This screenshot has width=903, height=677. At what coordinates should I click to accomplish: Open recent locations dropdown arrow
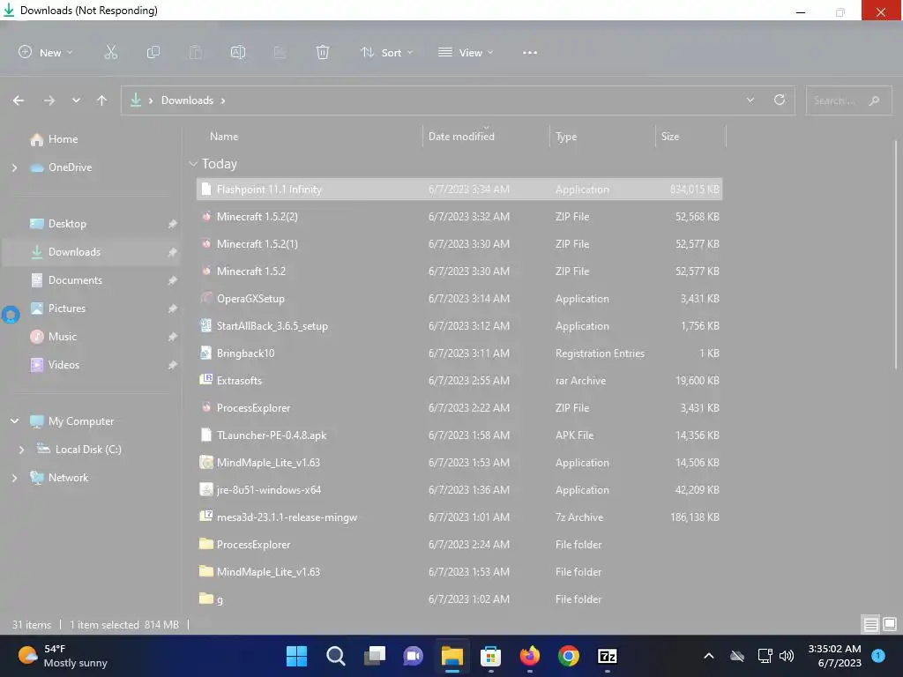click(x=76, y=100)
